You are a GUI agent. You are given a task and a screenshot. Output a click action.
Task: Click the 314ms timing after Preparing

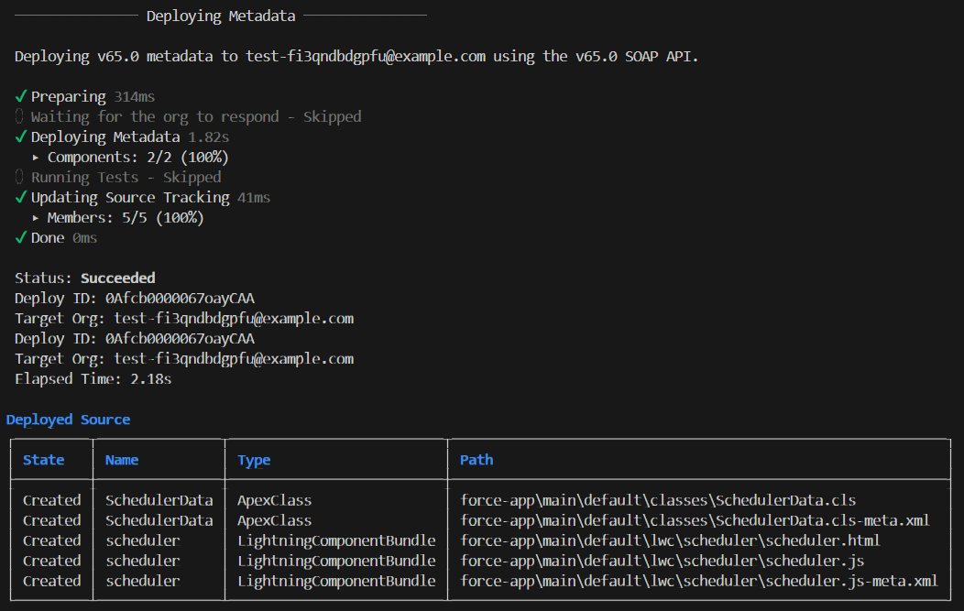pos(135,97)
